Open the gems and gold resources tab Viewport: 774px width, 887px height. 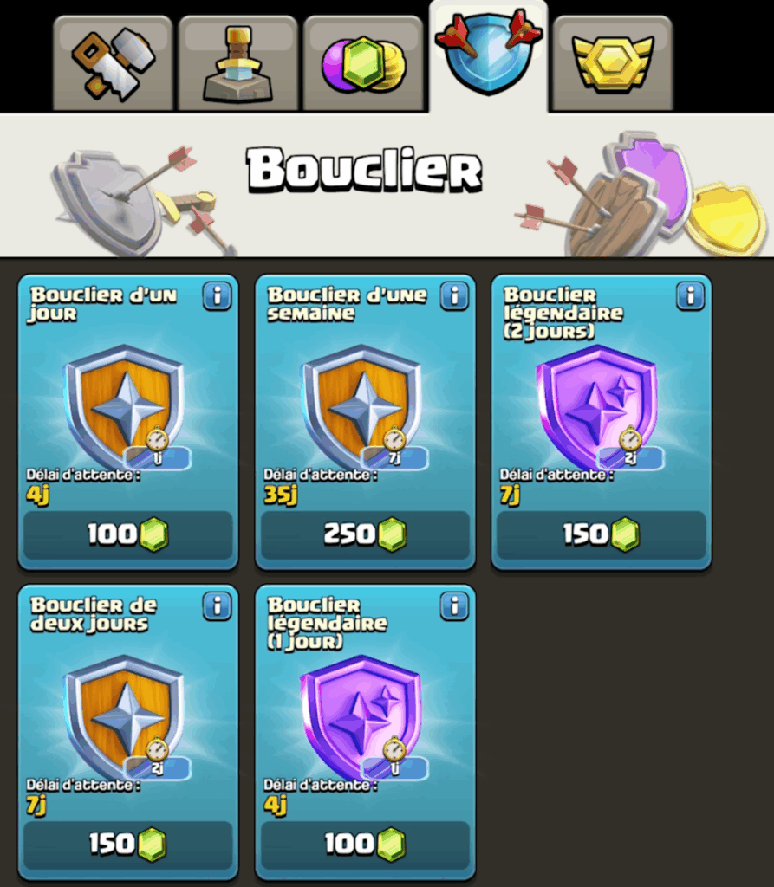click(363, 63)
